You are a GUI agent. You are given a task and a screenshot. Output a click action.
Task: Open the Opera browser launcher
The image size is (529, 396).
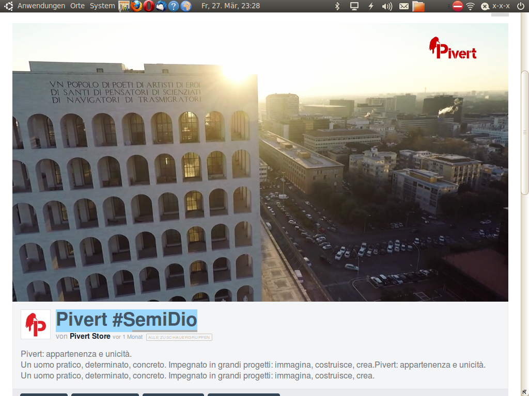click(x=149, y=6)
